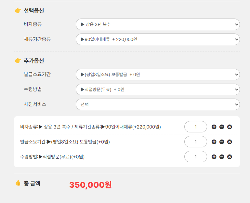Viewport: 250px width, 203px height.
Task: Click quantity field for 수령방법 row
Action: (x=195, y=157)
